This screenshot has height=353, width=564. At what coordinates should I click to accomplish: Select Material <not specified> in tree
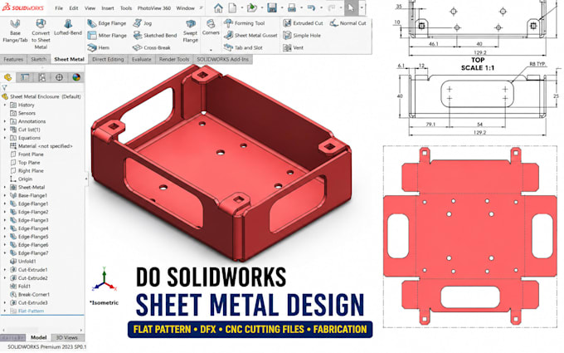coord(41,146)
